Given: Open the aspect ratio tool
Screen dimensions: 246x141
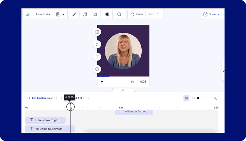Looking at the screenshot, I should pyautogui.click(x=95, y=14).
